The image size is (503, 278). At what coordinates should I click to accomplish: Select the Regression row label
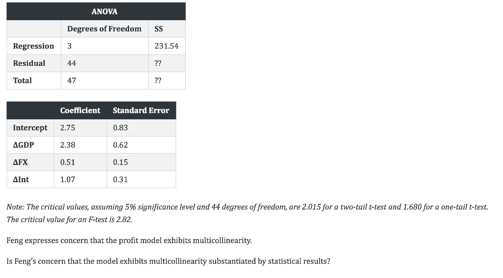coord(33,46)
